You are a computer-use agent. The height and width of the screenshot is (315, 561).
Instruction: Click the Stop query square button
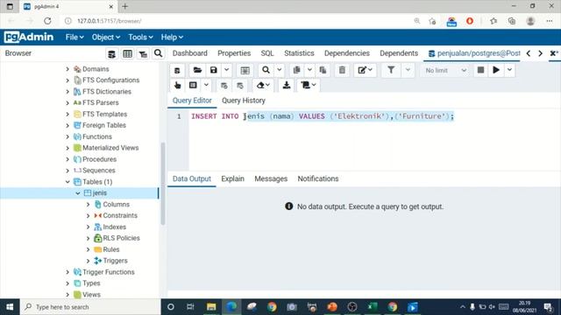coord(480,70)
